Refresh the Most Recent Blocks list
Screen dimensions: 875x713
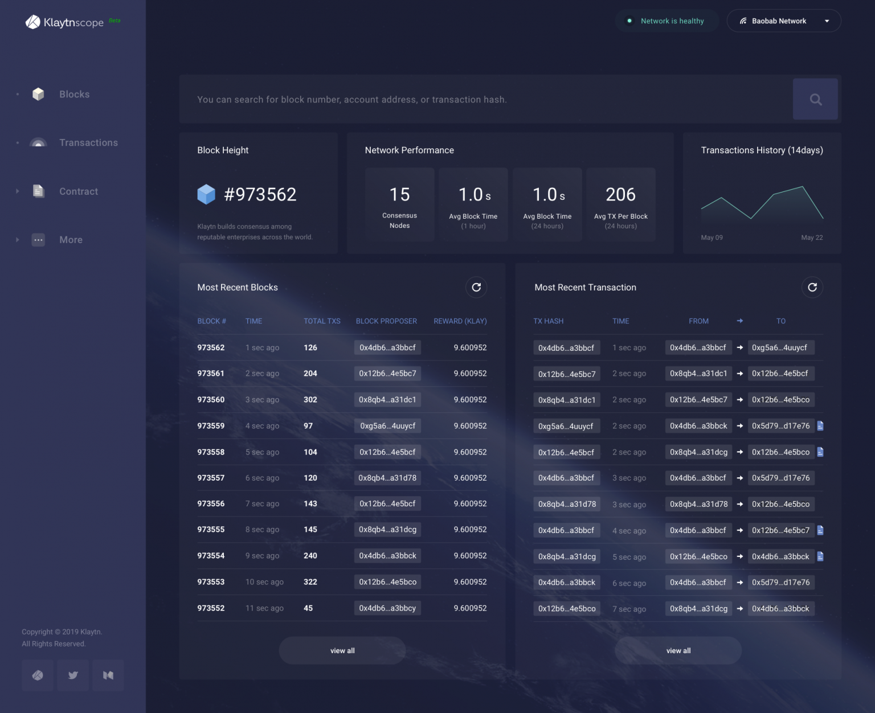tap(476, 288)
